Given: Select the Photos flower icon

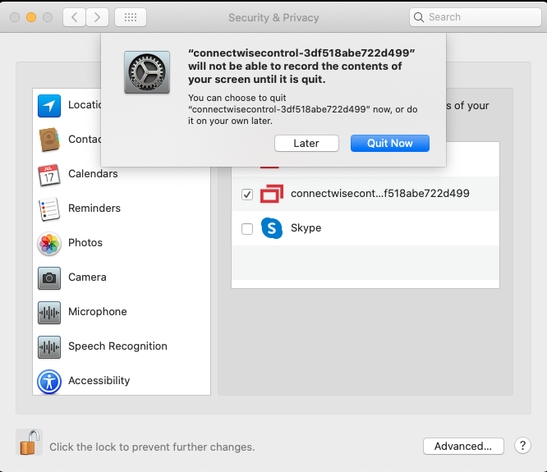Looking at the screenshot, I should pyautogui.click(x=49, y=243).
